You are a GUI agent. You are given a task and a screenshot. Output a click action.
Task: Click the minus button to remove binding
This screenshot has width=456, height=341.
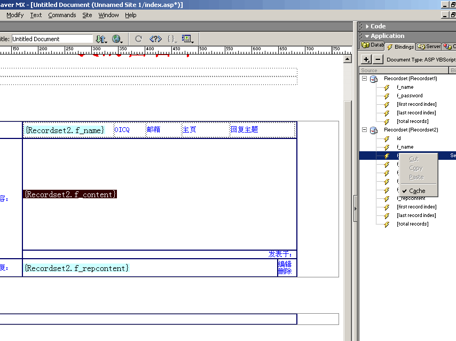(x=378, y=59)
